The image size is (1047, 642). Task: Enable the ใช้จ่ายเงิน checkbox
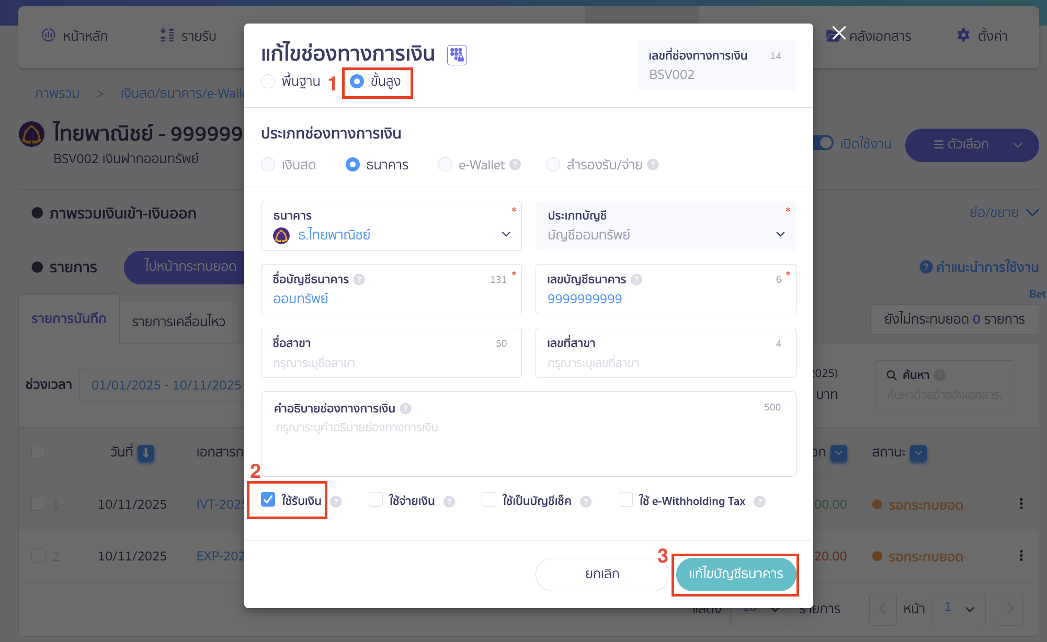coord(375,500)
